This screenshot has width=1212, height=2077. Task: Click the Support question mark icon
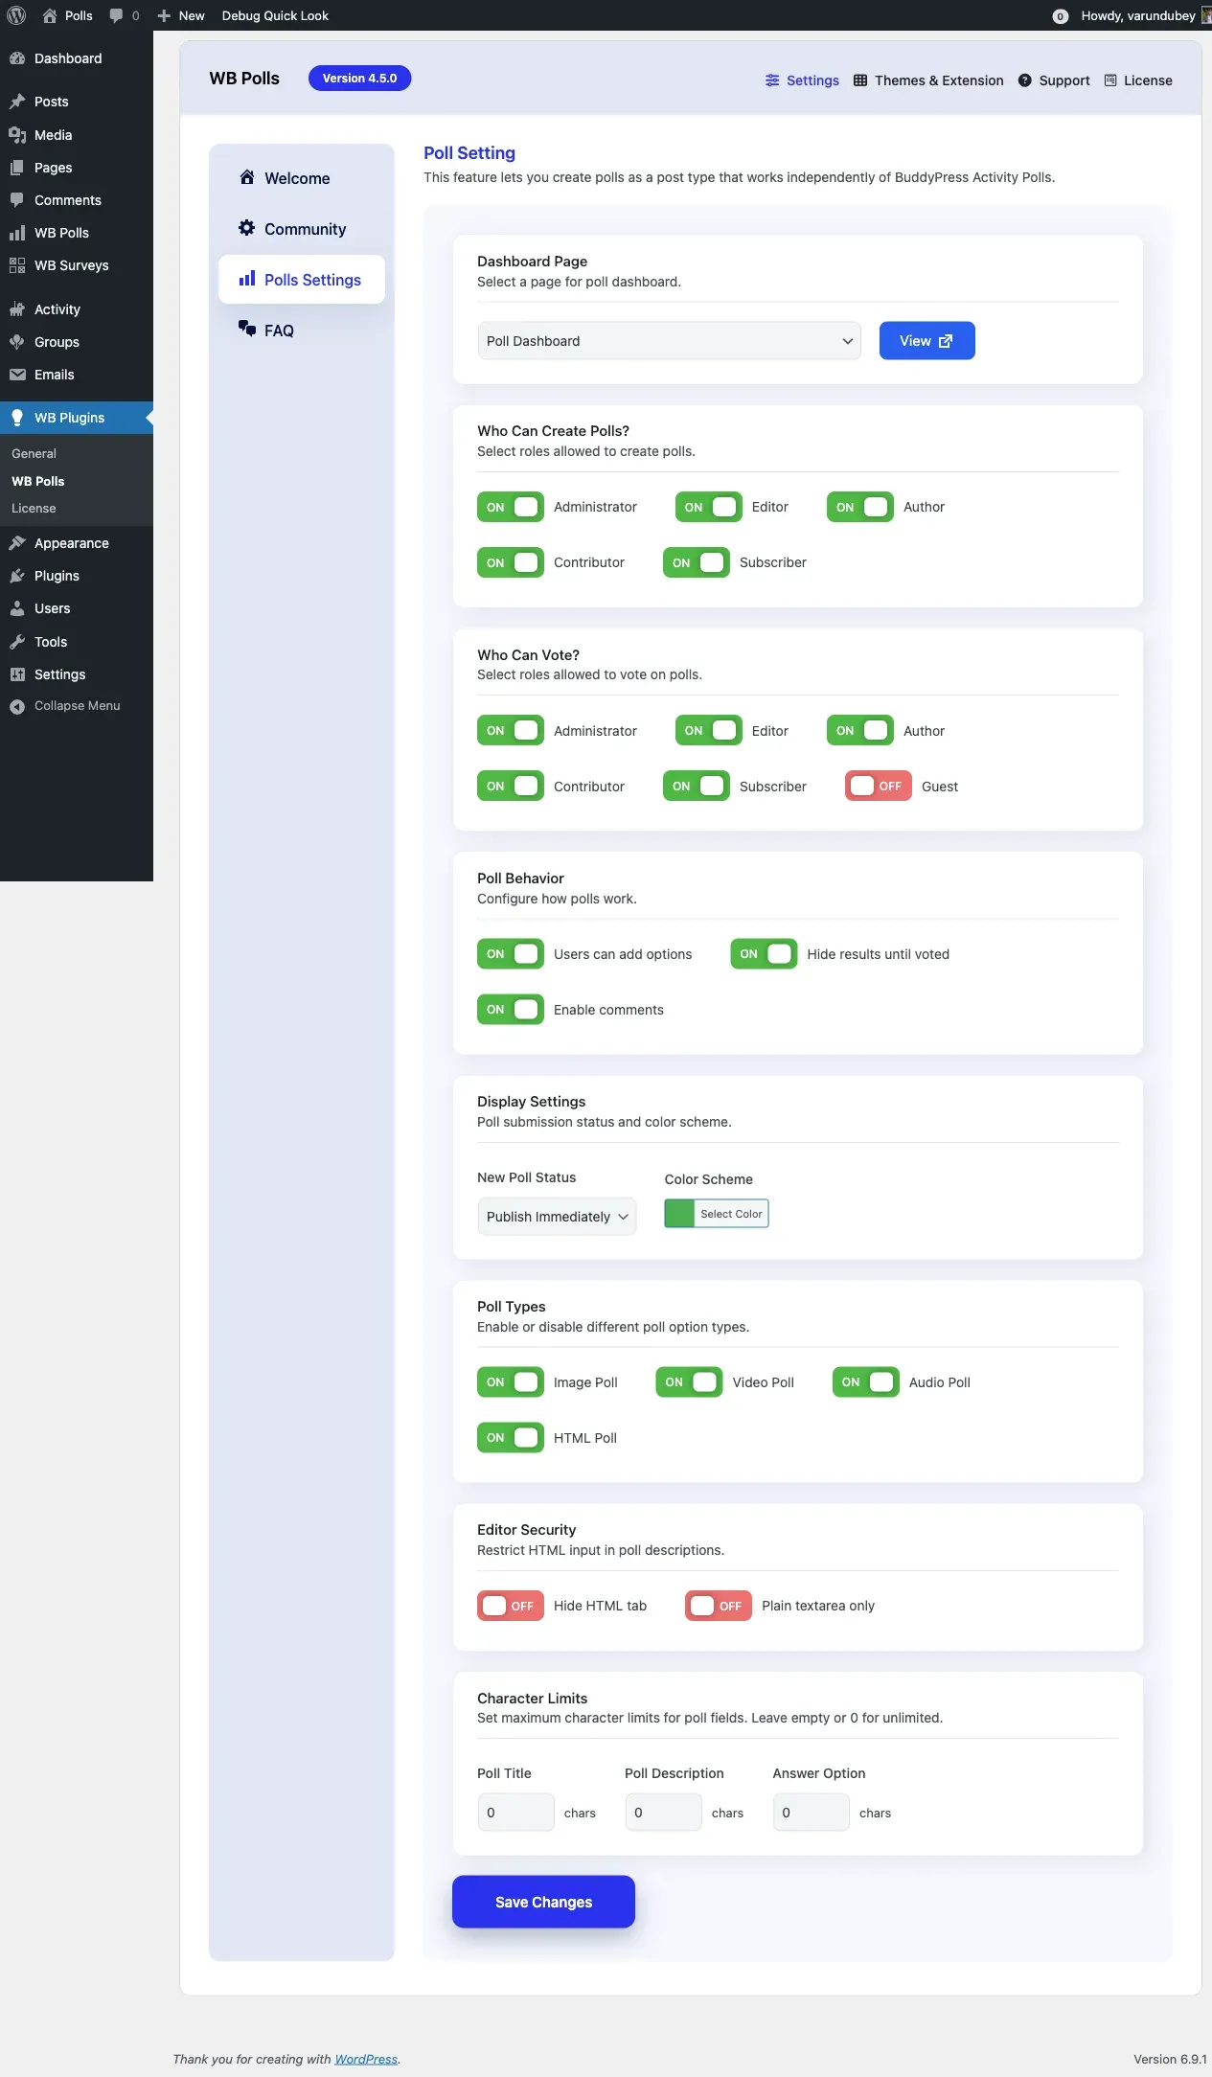[x=1024, y=80]
